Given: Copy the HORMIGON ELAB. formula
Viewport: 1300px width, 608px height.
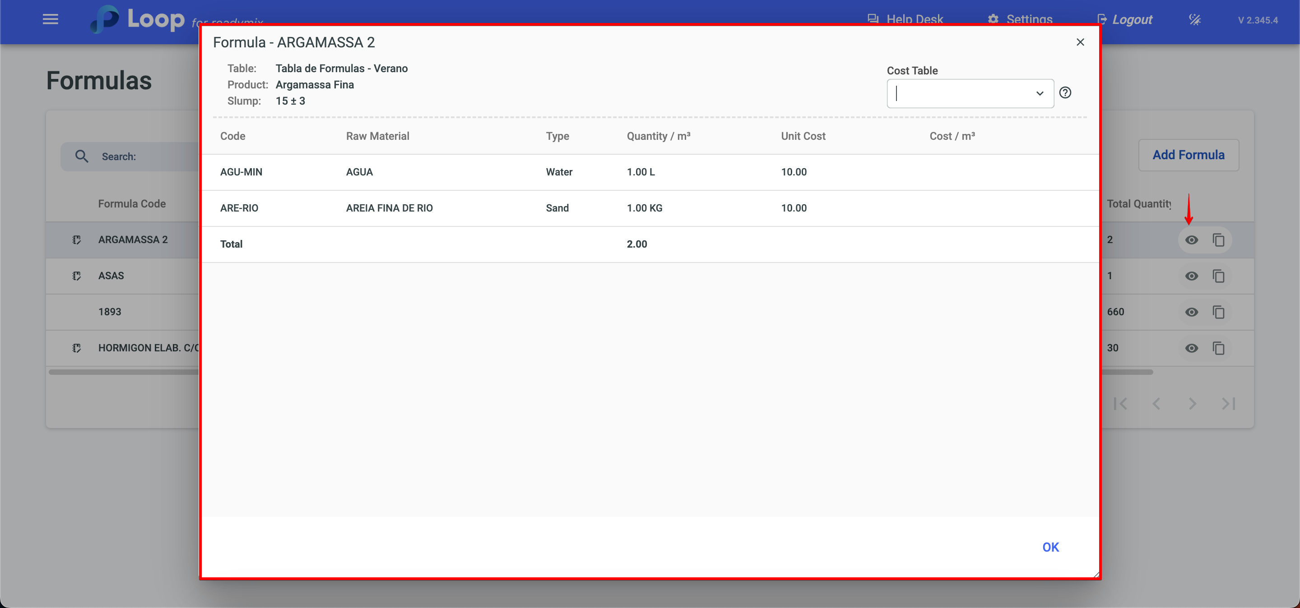Looking at the screenshot, I should click(x=1218, y=348).
